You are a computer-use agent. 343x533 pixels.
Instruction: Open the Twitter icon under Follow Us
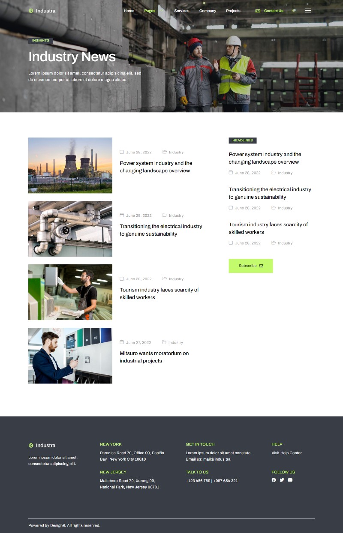coord(282,480)
